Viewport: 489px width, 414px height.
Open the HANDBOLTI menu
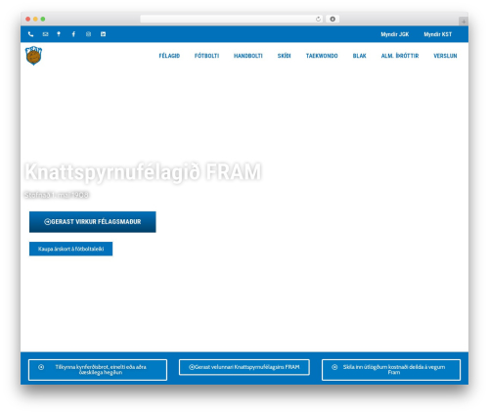[x=248, y=56]
